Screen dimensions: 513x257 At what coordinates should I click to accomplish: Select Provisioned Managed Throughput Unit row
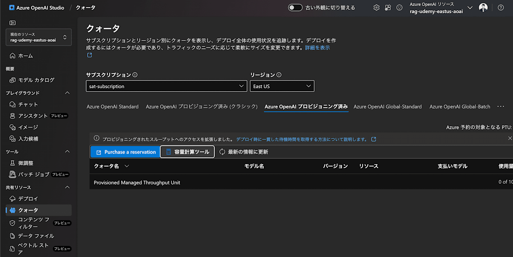tap(301, 182)
